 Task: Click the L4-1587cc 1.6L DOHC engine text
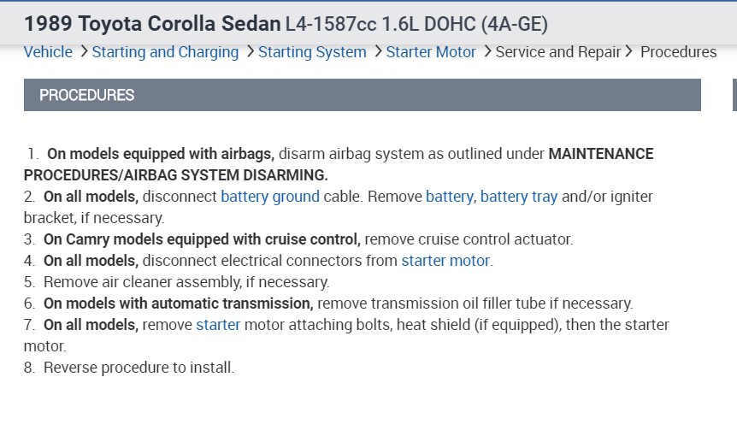tap(416, 23)
